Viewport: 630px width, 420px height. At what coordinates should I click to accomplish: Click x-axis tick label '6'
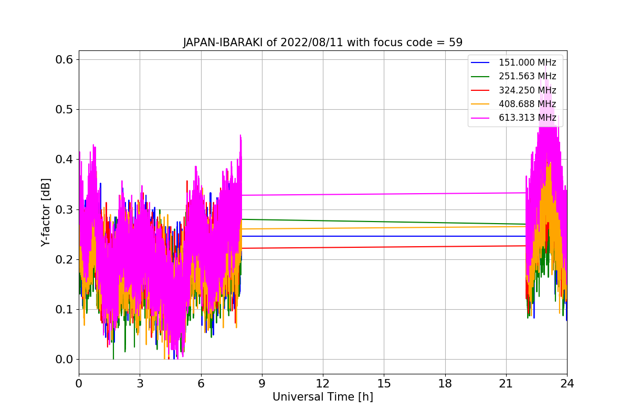[201, 384]
